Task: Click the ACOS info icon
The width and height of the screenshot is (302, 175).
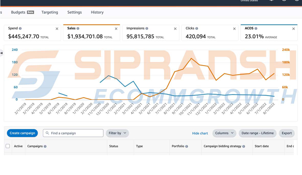Action: click(x=256, y=28)
